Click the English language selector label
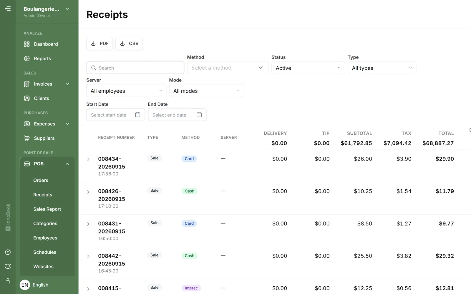Viewport: 471px width, 294px height. pos(40,285)
